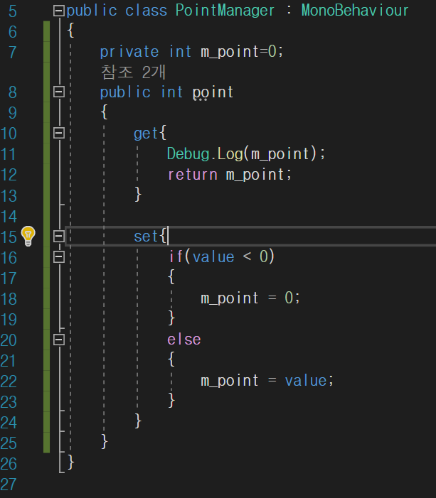Image resolution: width=436 pixels, height=498 pixels.
Task: Collapse the point property region on line 8
Action: (59, 92)
